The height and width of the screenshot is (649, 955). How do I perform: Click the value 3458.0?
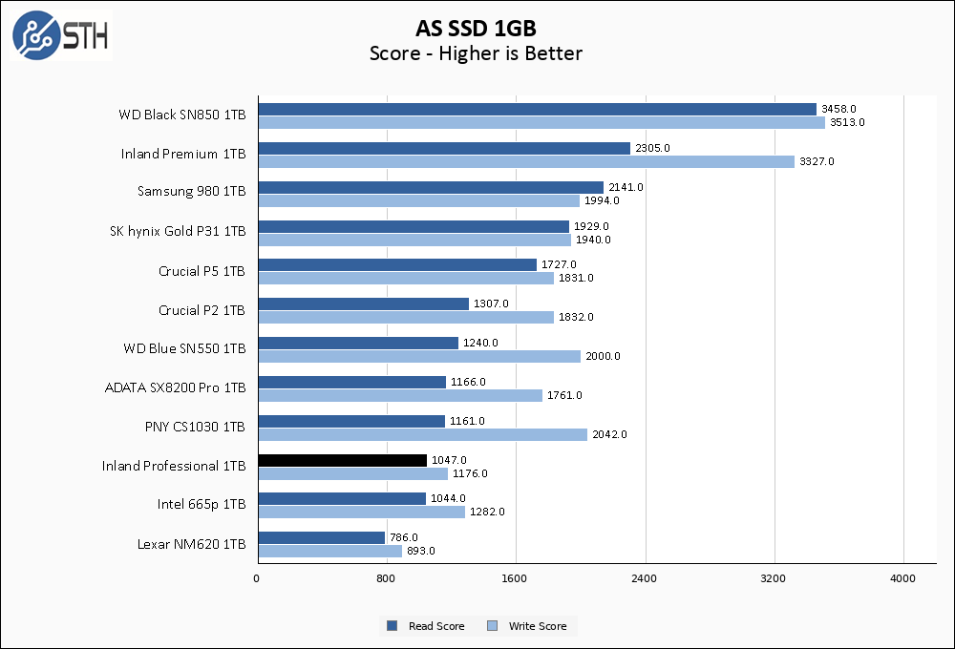pos(838,109)
